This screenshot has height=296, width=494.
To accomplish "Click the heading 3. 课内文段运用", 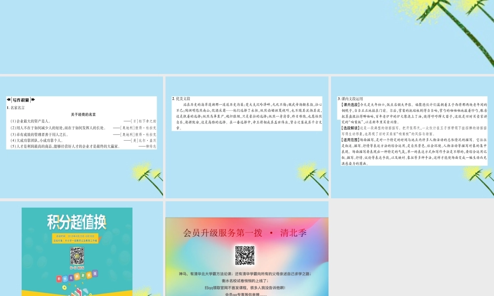I will tap(350, 99).
